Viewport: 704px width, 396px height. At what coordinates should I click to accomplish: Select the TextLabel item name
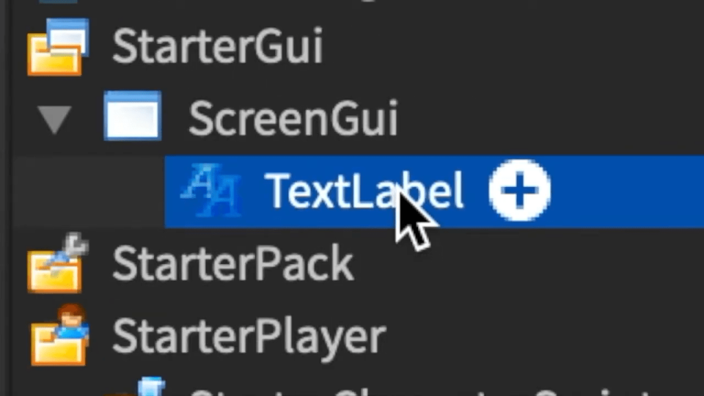click(x=364, y=191)
